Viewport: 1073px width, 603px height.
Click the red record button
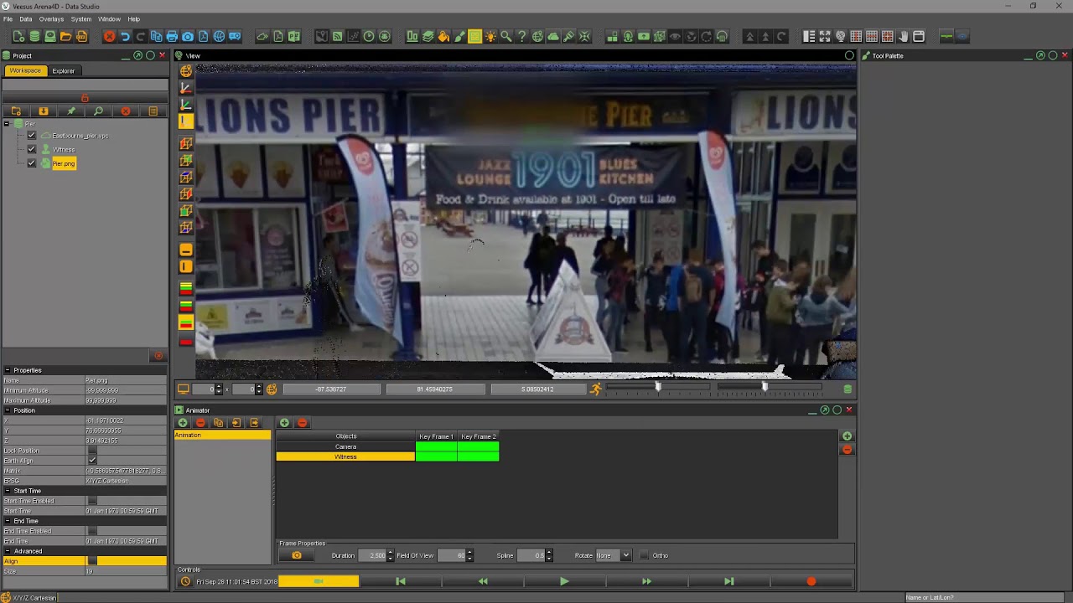811,581
